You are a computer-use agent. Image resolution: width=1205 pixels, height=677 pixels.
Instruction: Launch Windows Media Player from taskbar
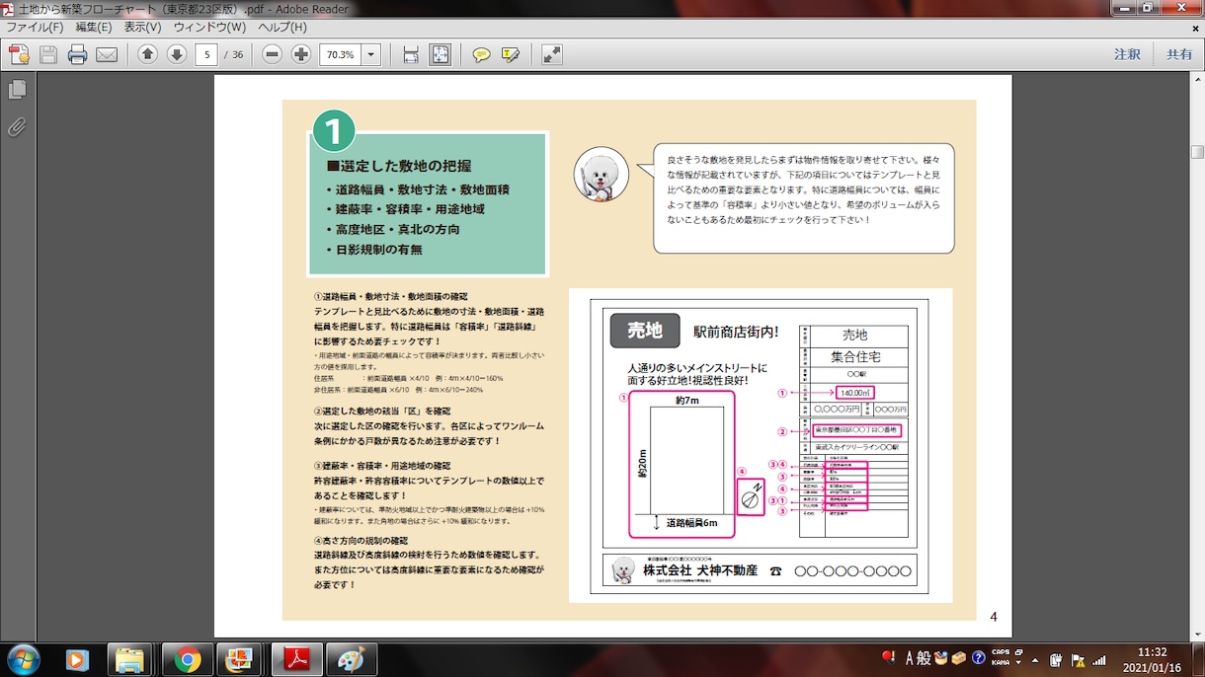[x=76, y=659]
